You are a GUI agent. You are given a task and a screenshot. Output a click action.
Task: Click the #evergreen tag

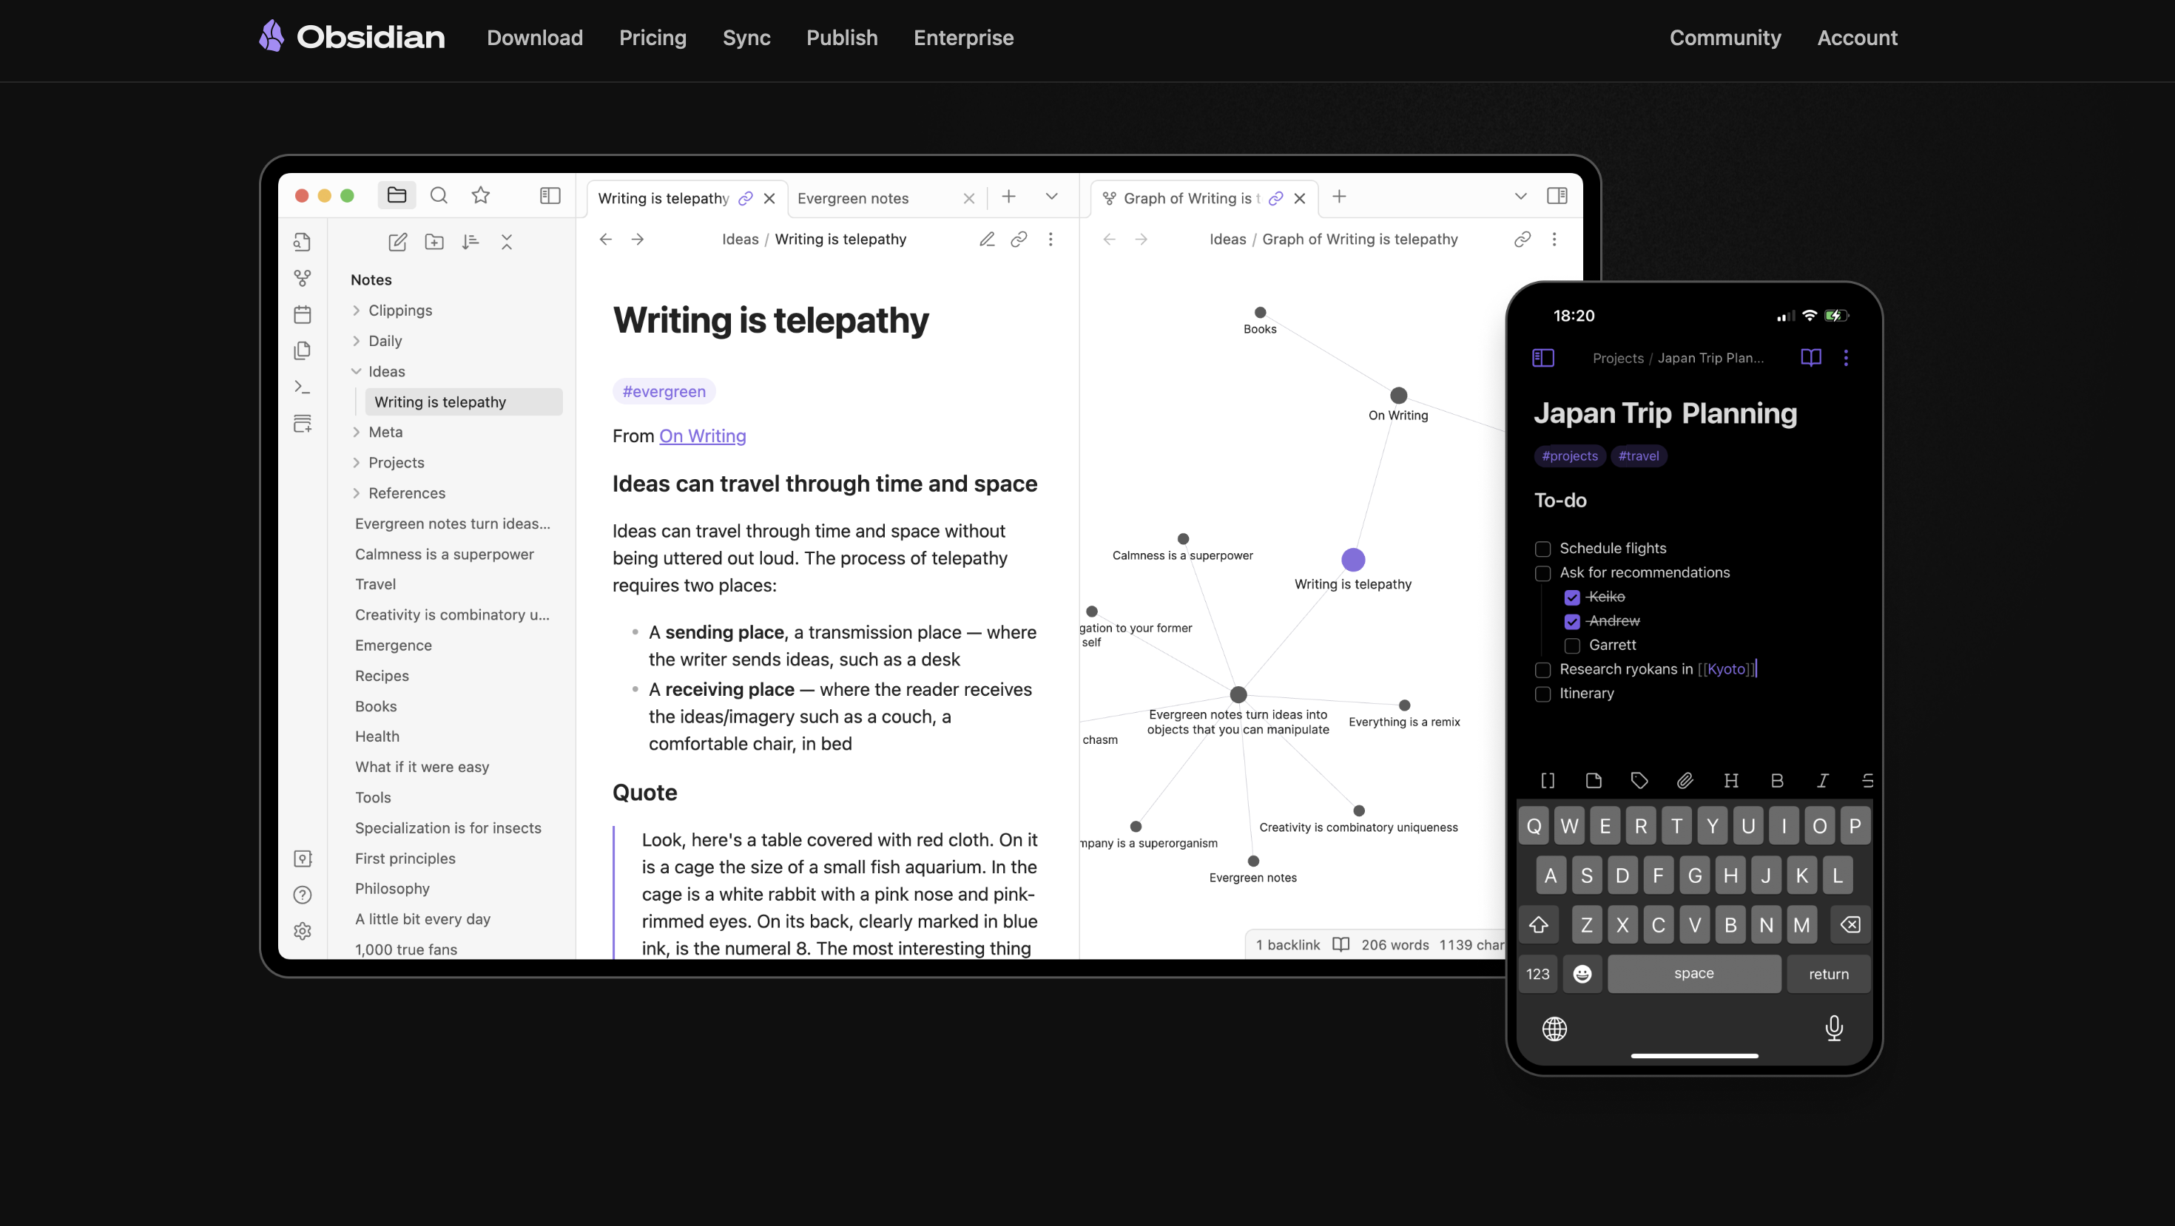664,391
